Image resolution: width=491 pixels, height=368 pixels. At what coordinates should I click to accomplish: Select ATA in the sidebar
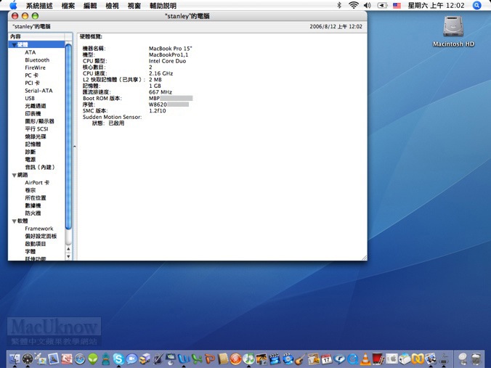(x=31, y=52)
